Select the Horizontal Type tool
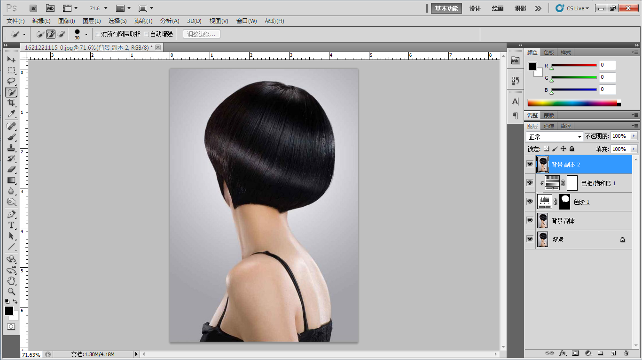Viewport: 642px width, 360px height. click(11, 225)
